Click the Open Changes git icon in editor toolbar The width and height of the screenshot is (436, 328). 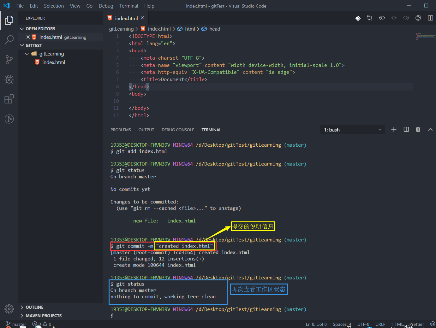pos(358,18)
